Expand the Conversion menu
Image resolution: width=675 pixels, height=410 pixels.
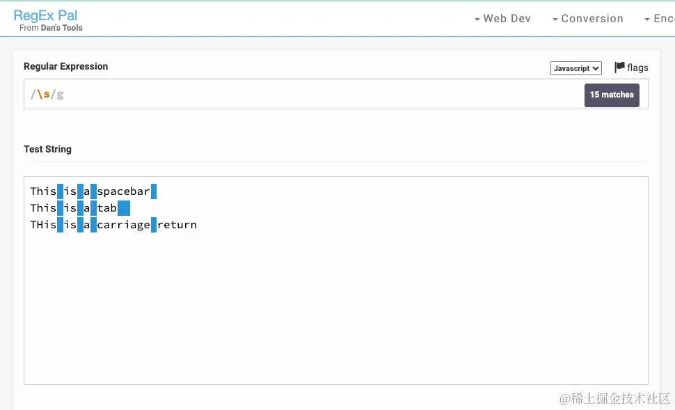(587, 19)
